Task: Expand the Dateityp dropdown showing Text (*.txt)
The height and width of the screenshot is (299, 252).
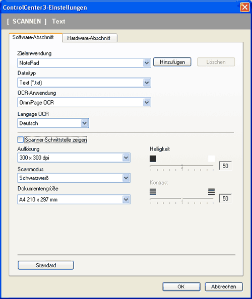Action: tap(84, 83)
